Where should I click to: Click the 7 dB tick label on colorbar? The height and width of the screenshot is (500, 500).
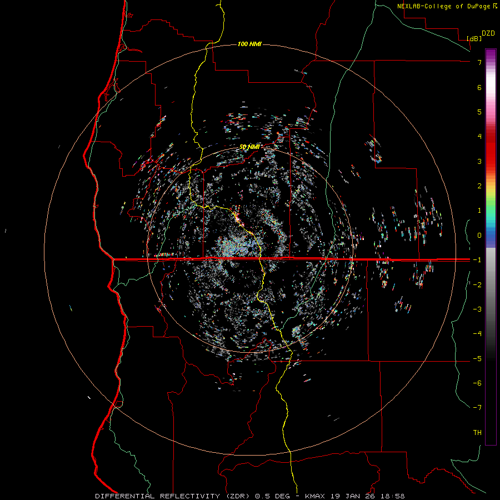click(479, 62)
